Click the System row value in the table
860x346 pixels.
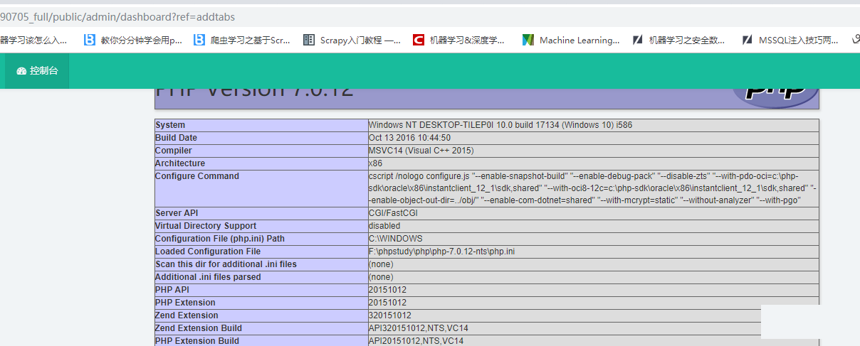point(500,125)
